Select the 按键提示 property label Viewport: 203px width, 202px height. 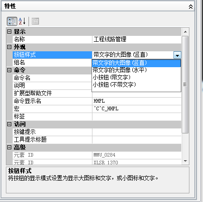pos(52,132)
